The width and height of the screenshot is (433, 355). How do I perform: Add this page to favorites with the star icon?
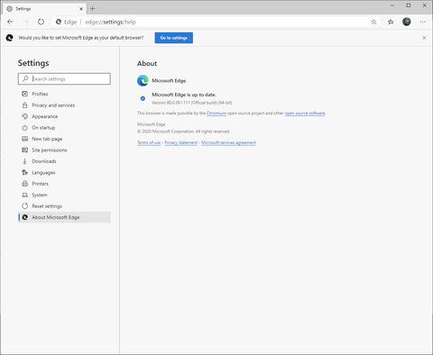[x=373, y=22]
